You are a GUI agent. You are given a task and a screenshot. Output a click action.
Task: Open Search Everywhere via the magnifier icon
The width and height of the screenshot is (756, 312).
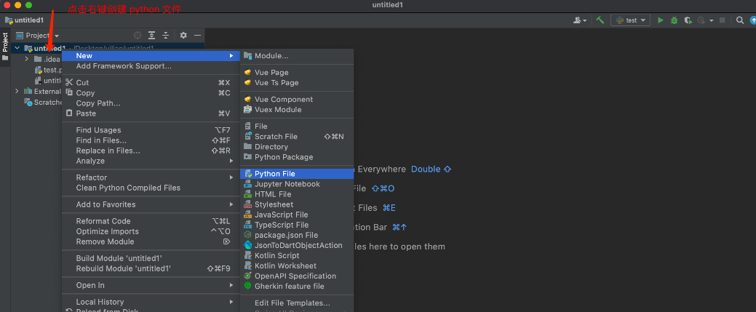coord(740,20)
